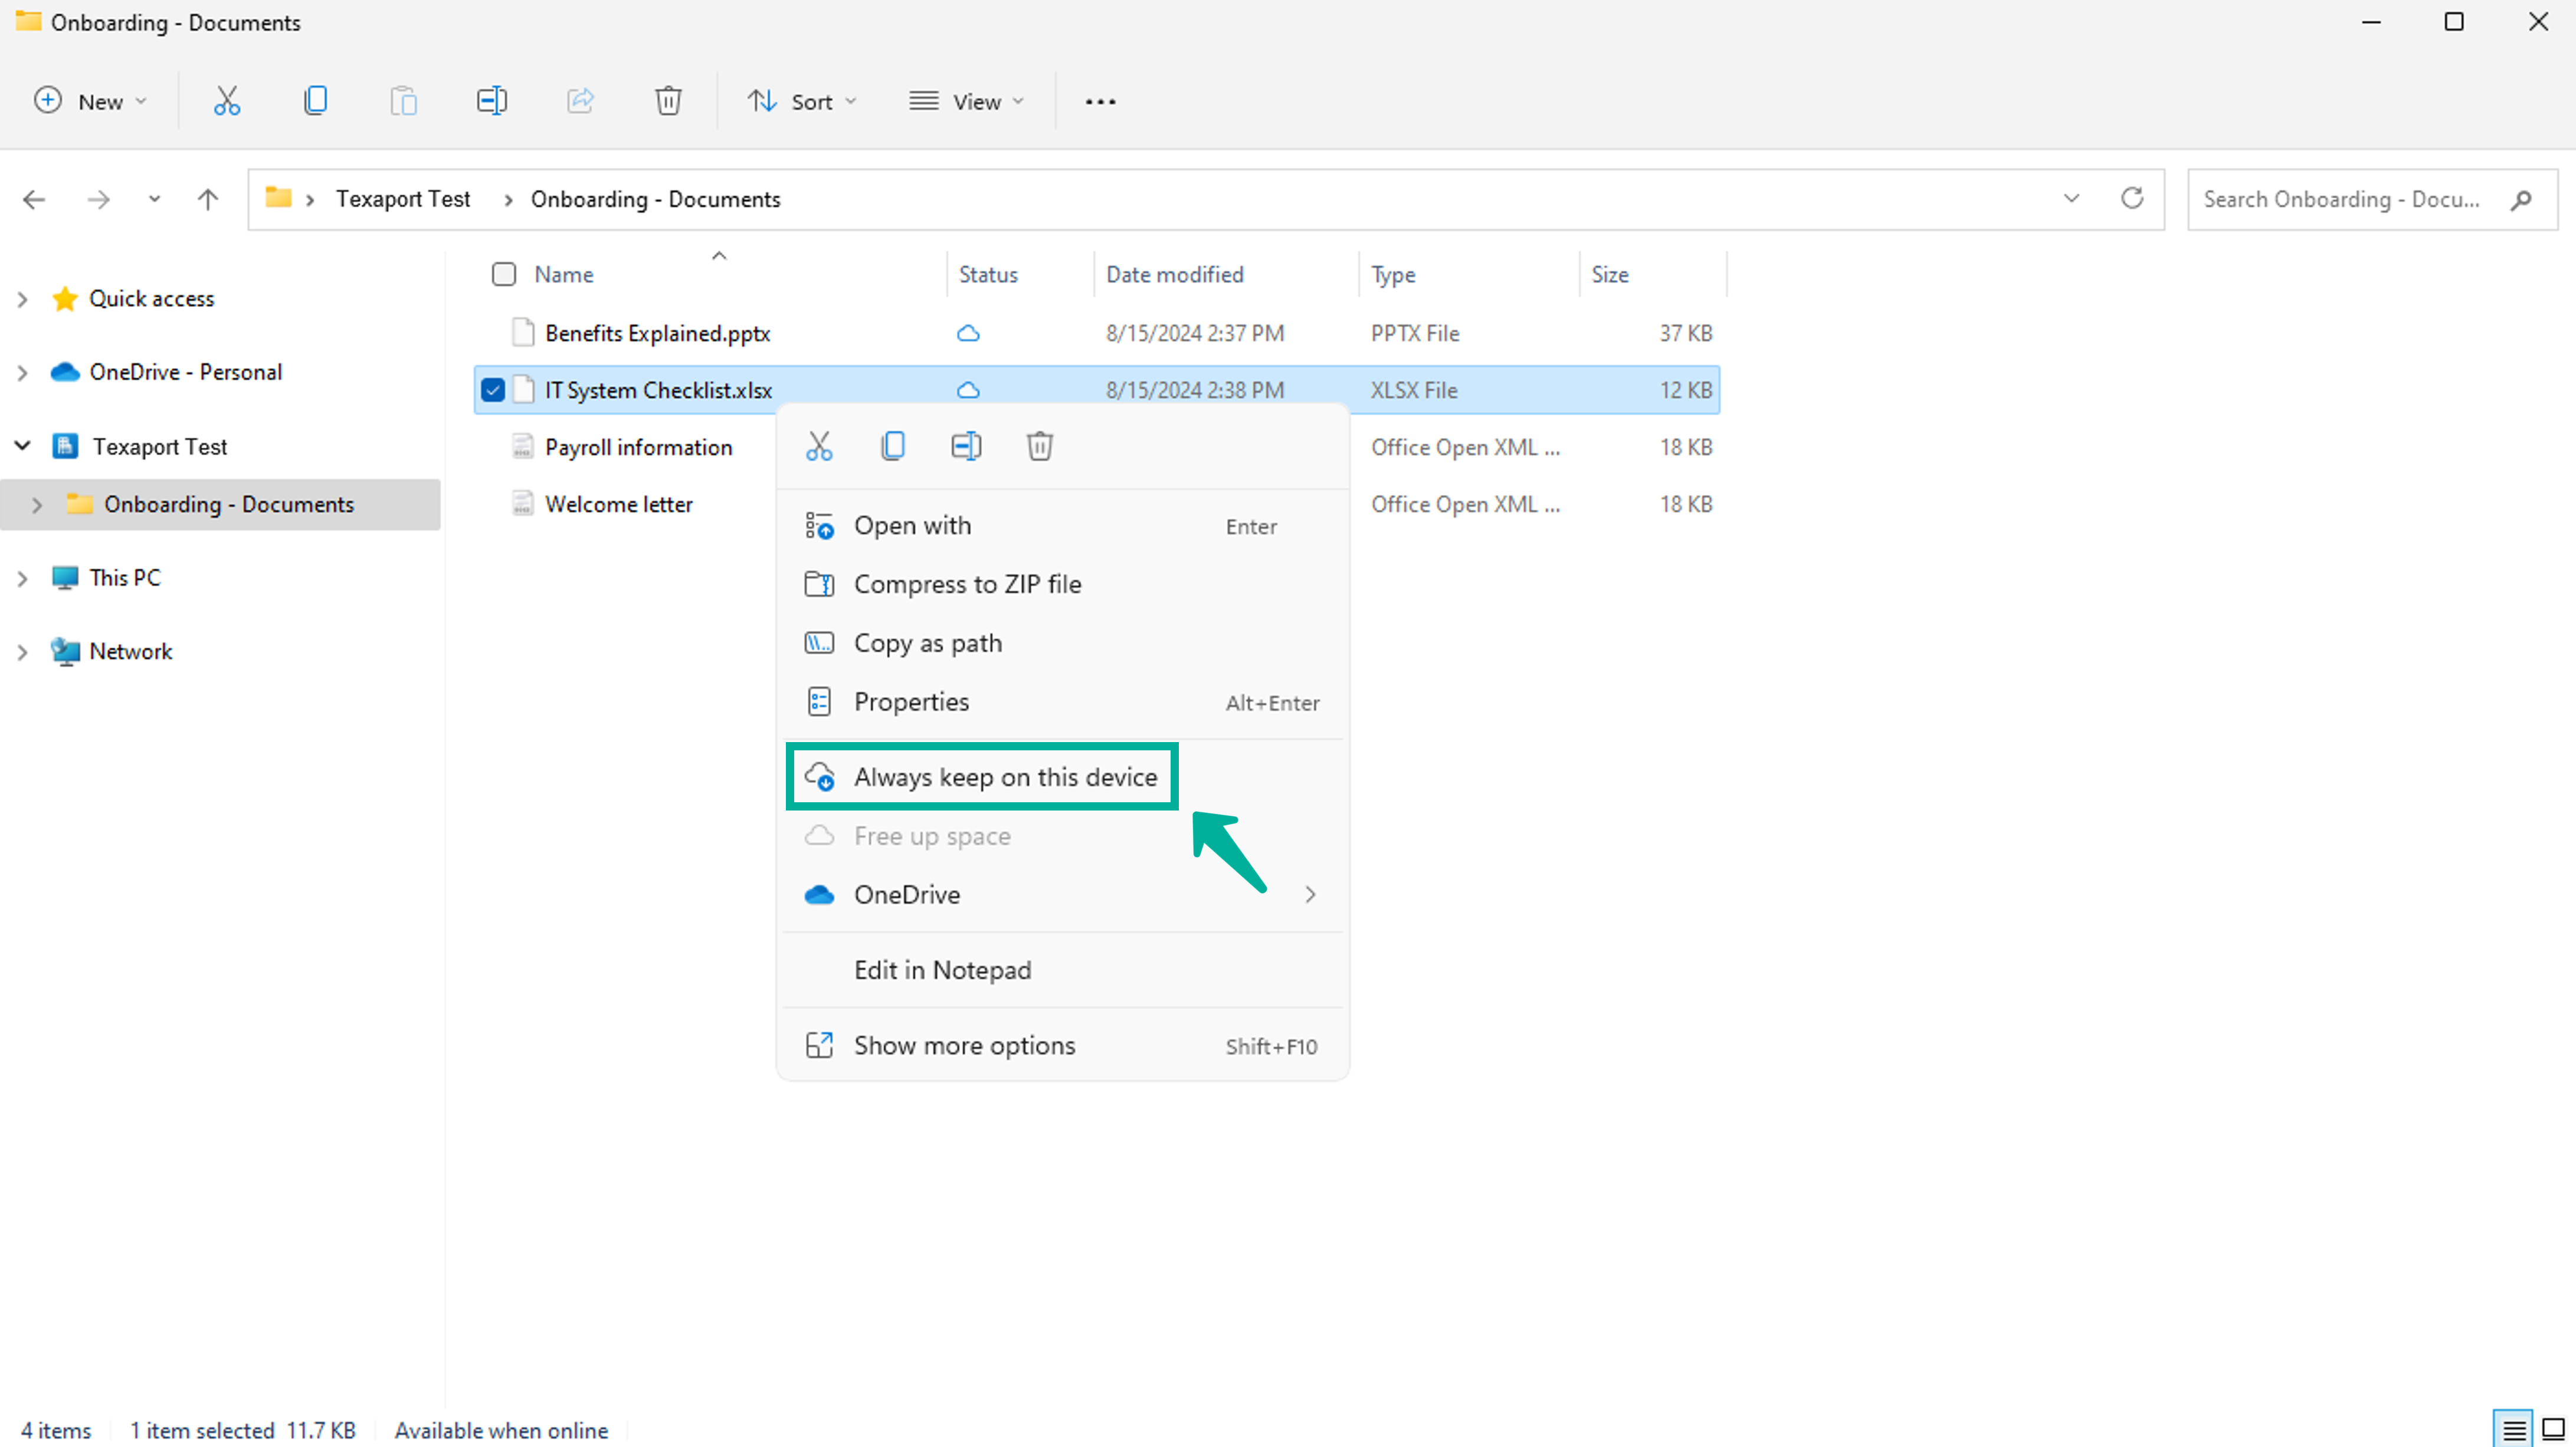
Task: Select Show more options in context menu
Action: 964,1044
